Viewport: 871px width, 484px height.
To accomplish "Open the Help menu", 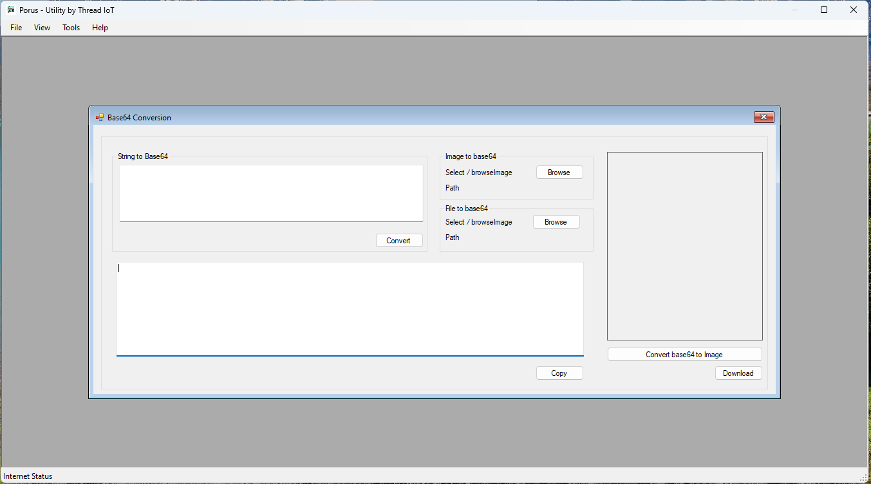I will [x=100, y=27].
